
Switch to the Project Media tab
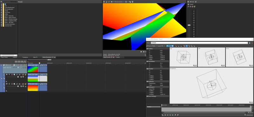coord(4,57)
